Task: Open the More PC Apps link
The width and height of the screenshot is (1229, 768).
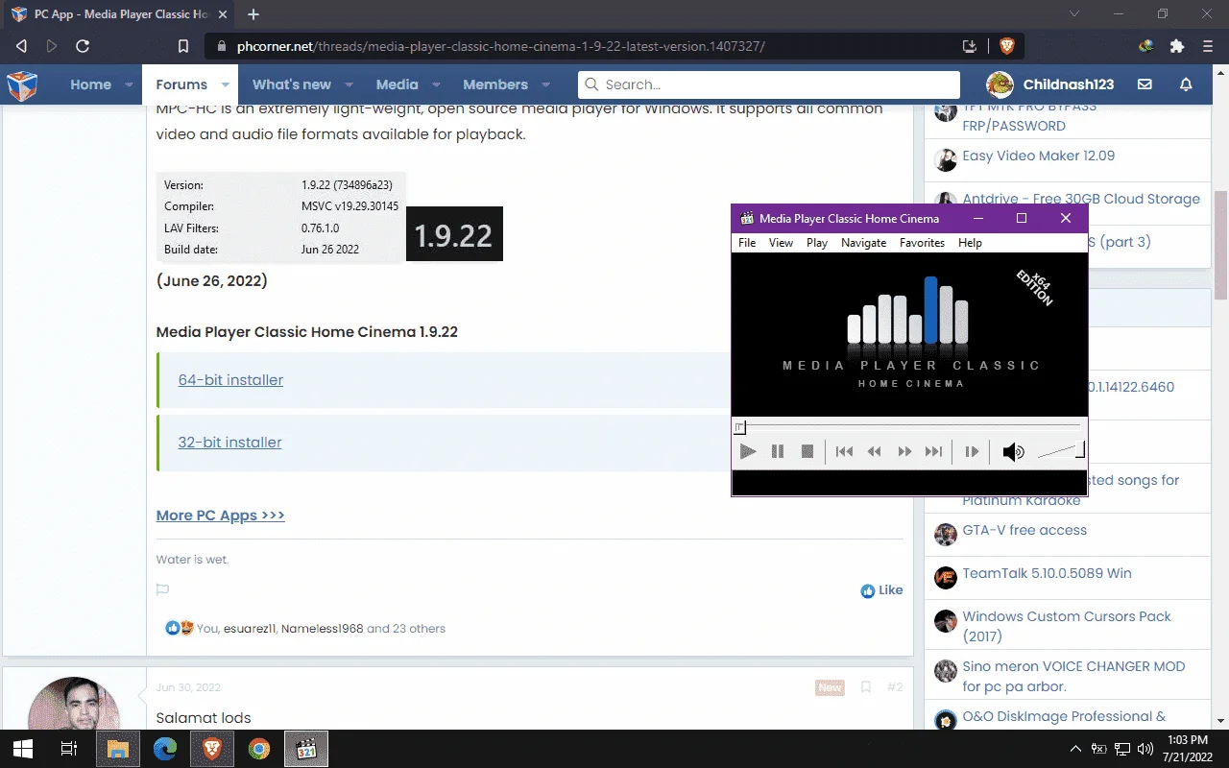Action: click(x=221, y=516)
